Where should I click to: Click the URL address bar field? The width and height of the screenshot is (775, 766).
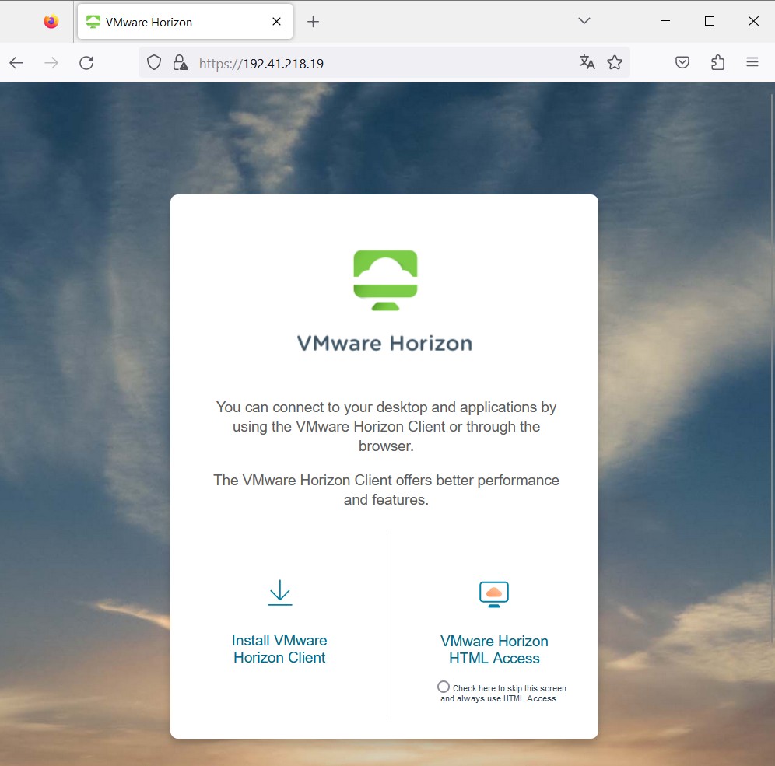[373, 63]
